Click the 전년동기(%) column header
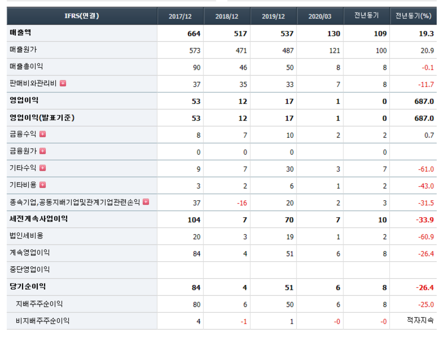Image resolution: width=445 pixels, height=339 pixels. [413, 16]
